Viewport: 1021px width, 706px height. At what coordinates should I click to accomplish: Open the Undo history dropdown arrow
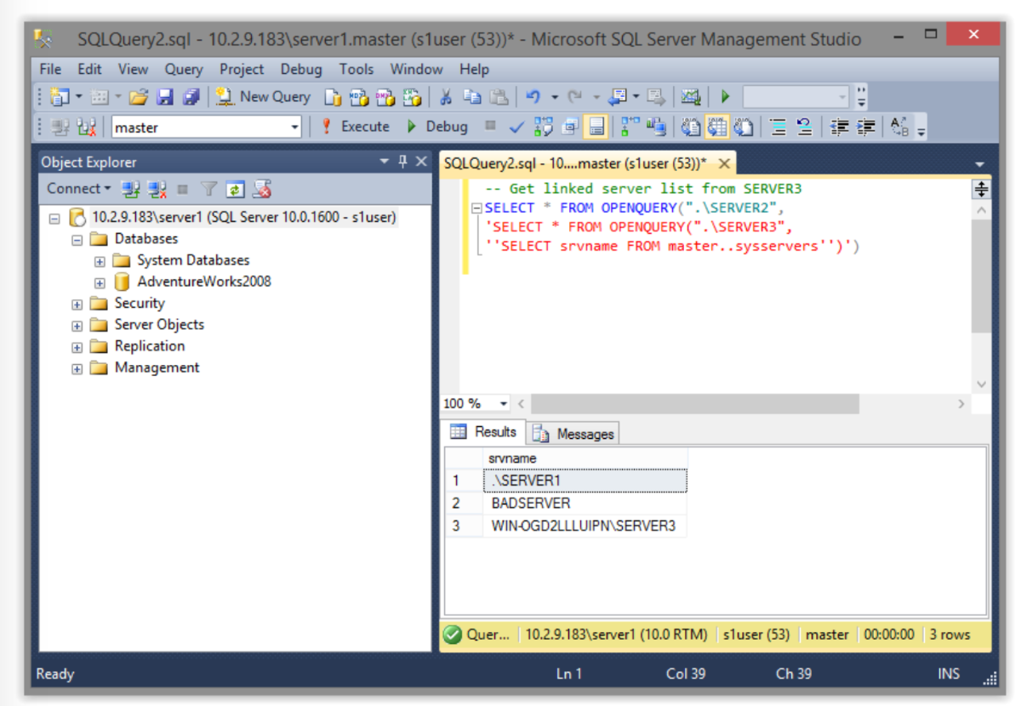click(555, 97)
